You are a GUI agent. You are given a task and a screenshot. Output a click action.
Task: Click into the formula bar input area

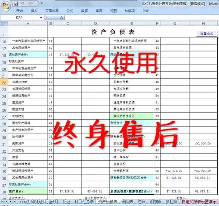click(x=141, y=18)
